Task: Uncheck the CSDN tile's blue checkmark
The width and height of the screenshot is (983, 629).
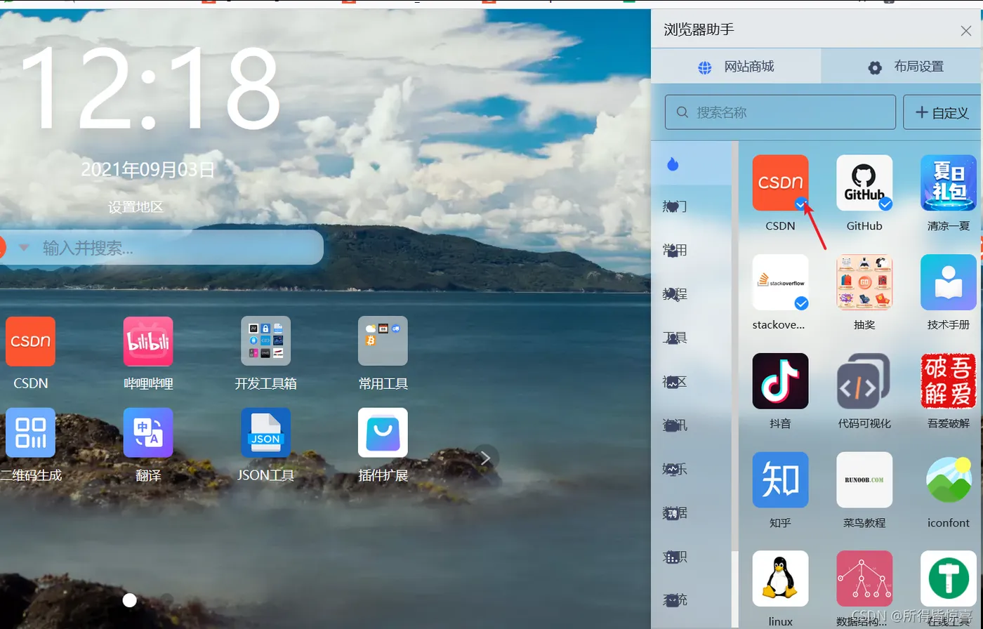Action: coord(801,204)
